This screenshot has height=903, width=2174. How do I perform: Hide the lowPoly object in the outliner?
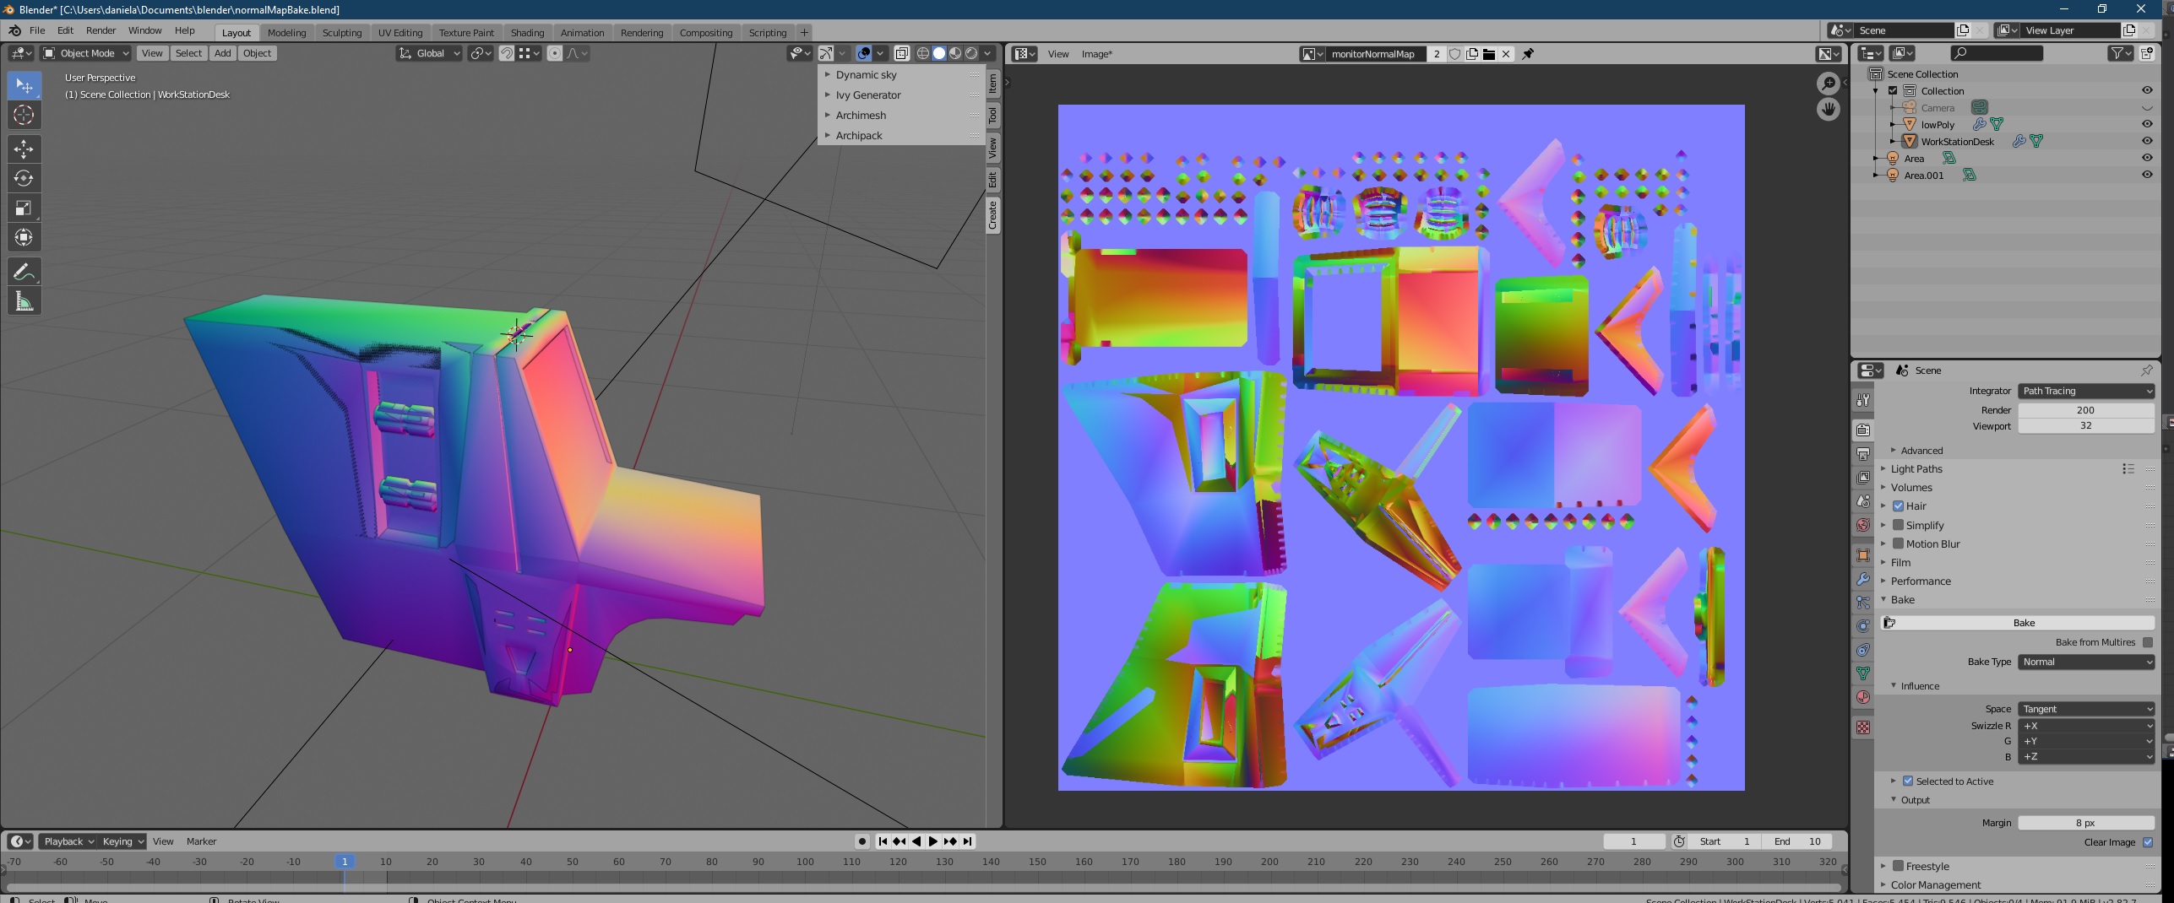[2147, 124]
